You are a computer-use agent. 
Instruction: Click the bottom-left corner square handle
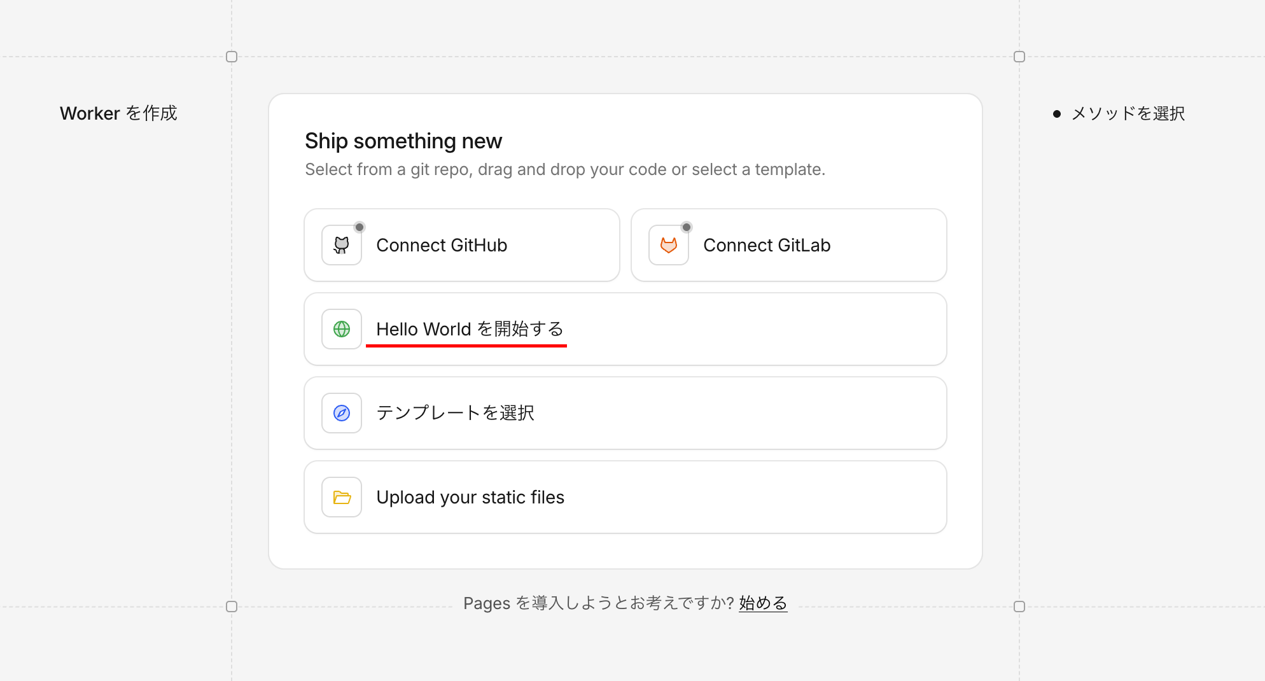point(232,607)
